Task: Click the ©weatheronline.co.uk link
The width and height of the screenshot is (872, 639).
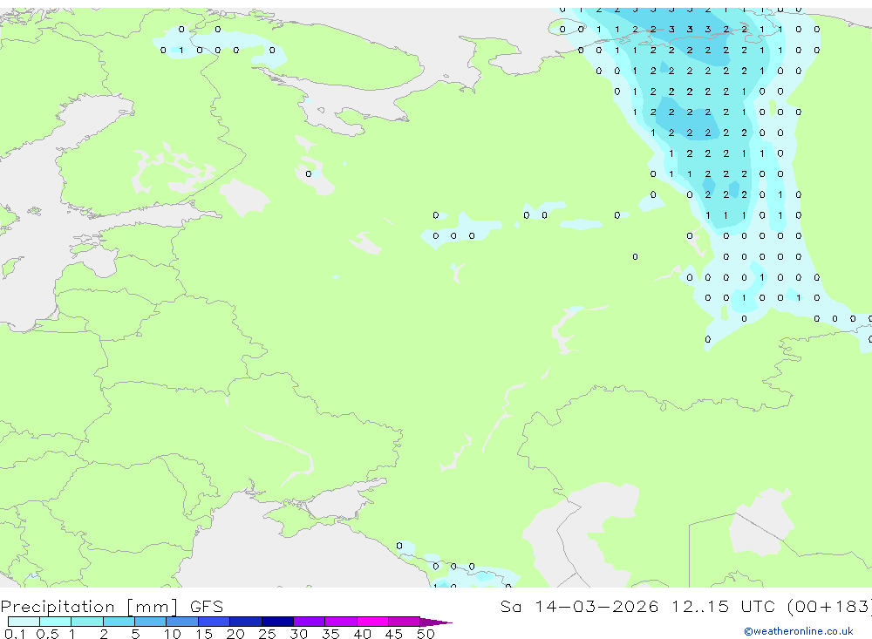Action: pyautogui.click(x=799, y=631)
